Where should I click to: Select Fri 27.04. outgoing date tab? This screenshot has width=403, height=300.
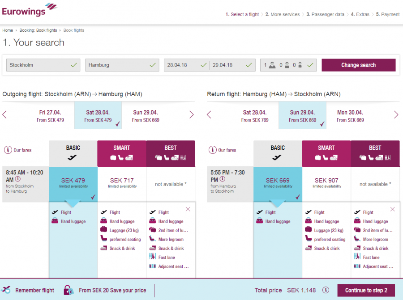pos(50,116)
